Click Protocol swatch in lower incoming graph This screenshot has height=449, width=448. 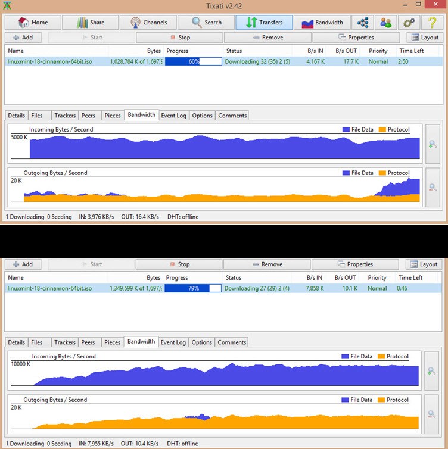click(x=381, y=356)
